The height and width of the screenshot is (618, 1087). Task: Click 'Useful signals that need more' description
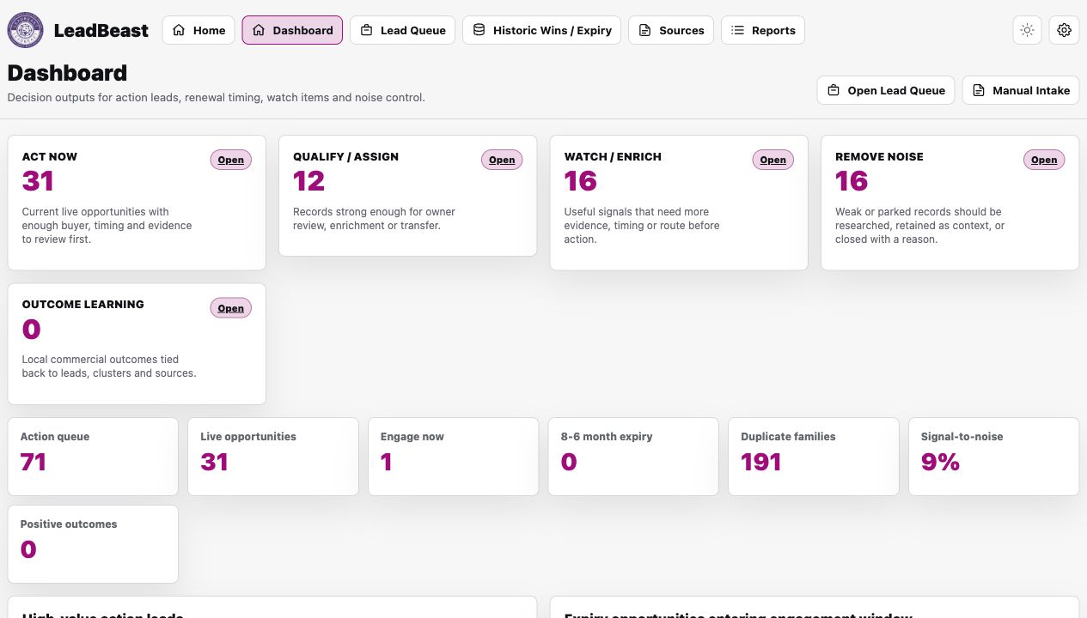[642, 226]
